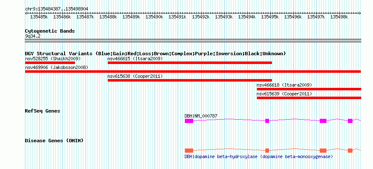This screenshot has width=373, height=169.
Task: Click the nsv528255 (Shaikh2009) label
Action: tap(53, 59)
